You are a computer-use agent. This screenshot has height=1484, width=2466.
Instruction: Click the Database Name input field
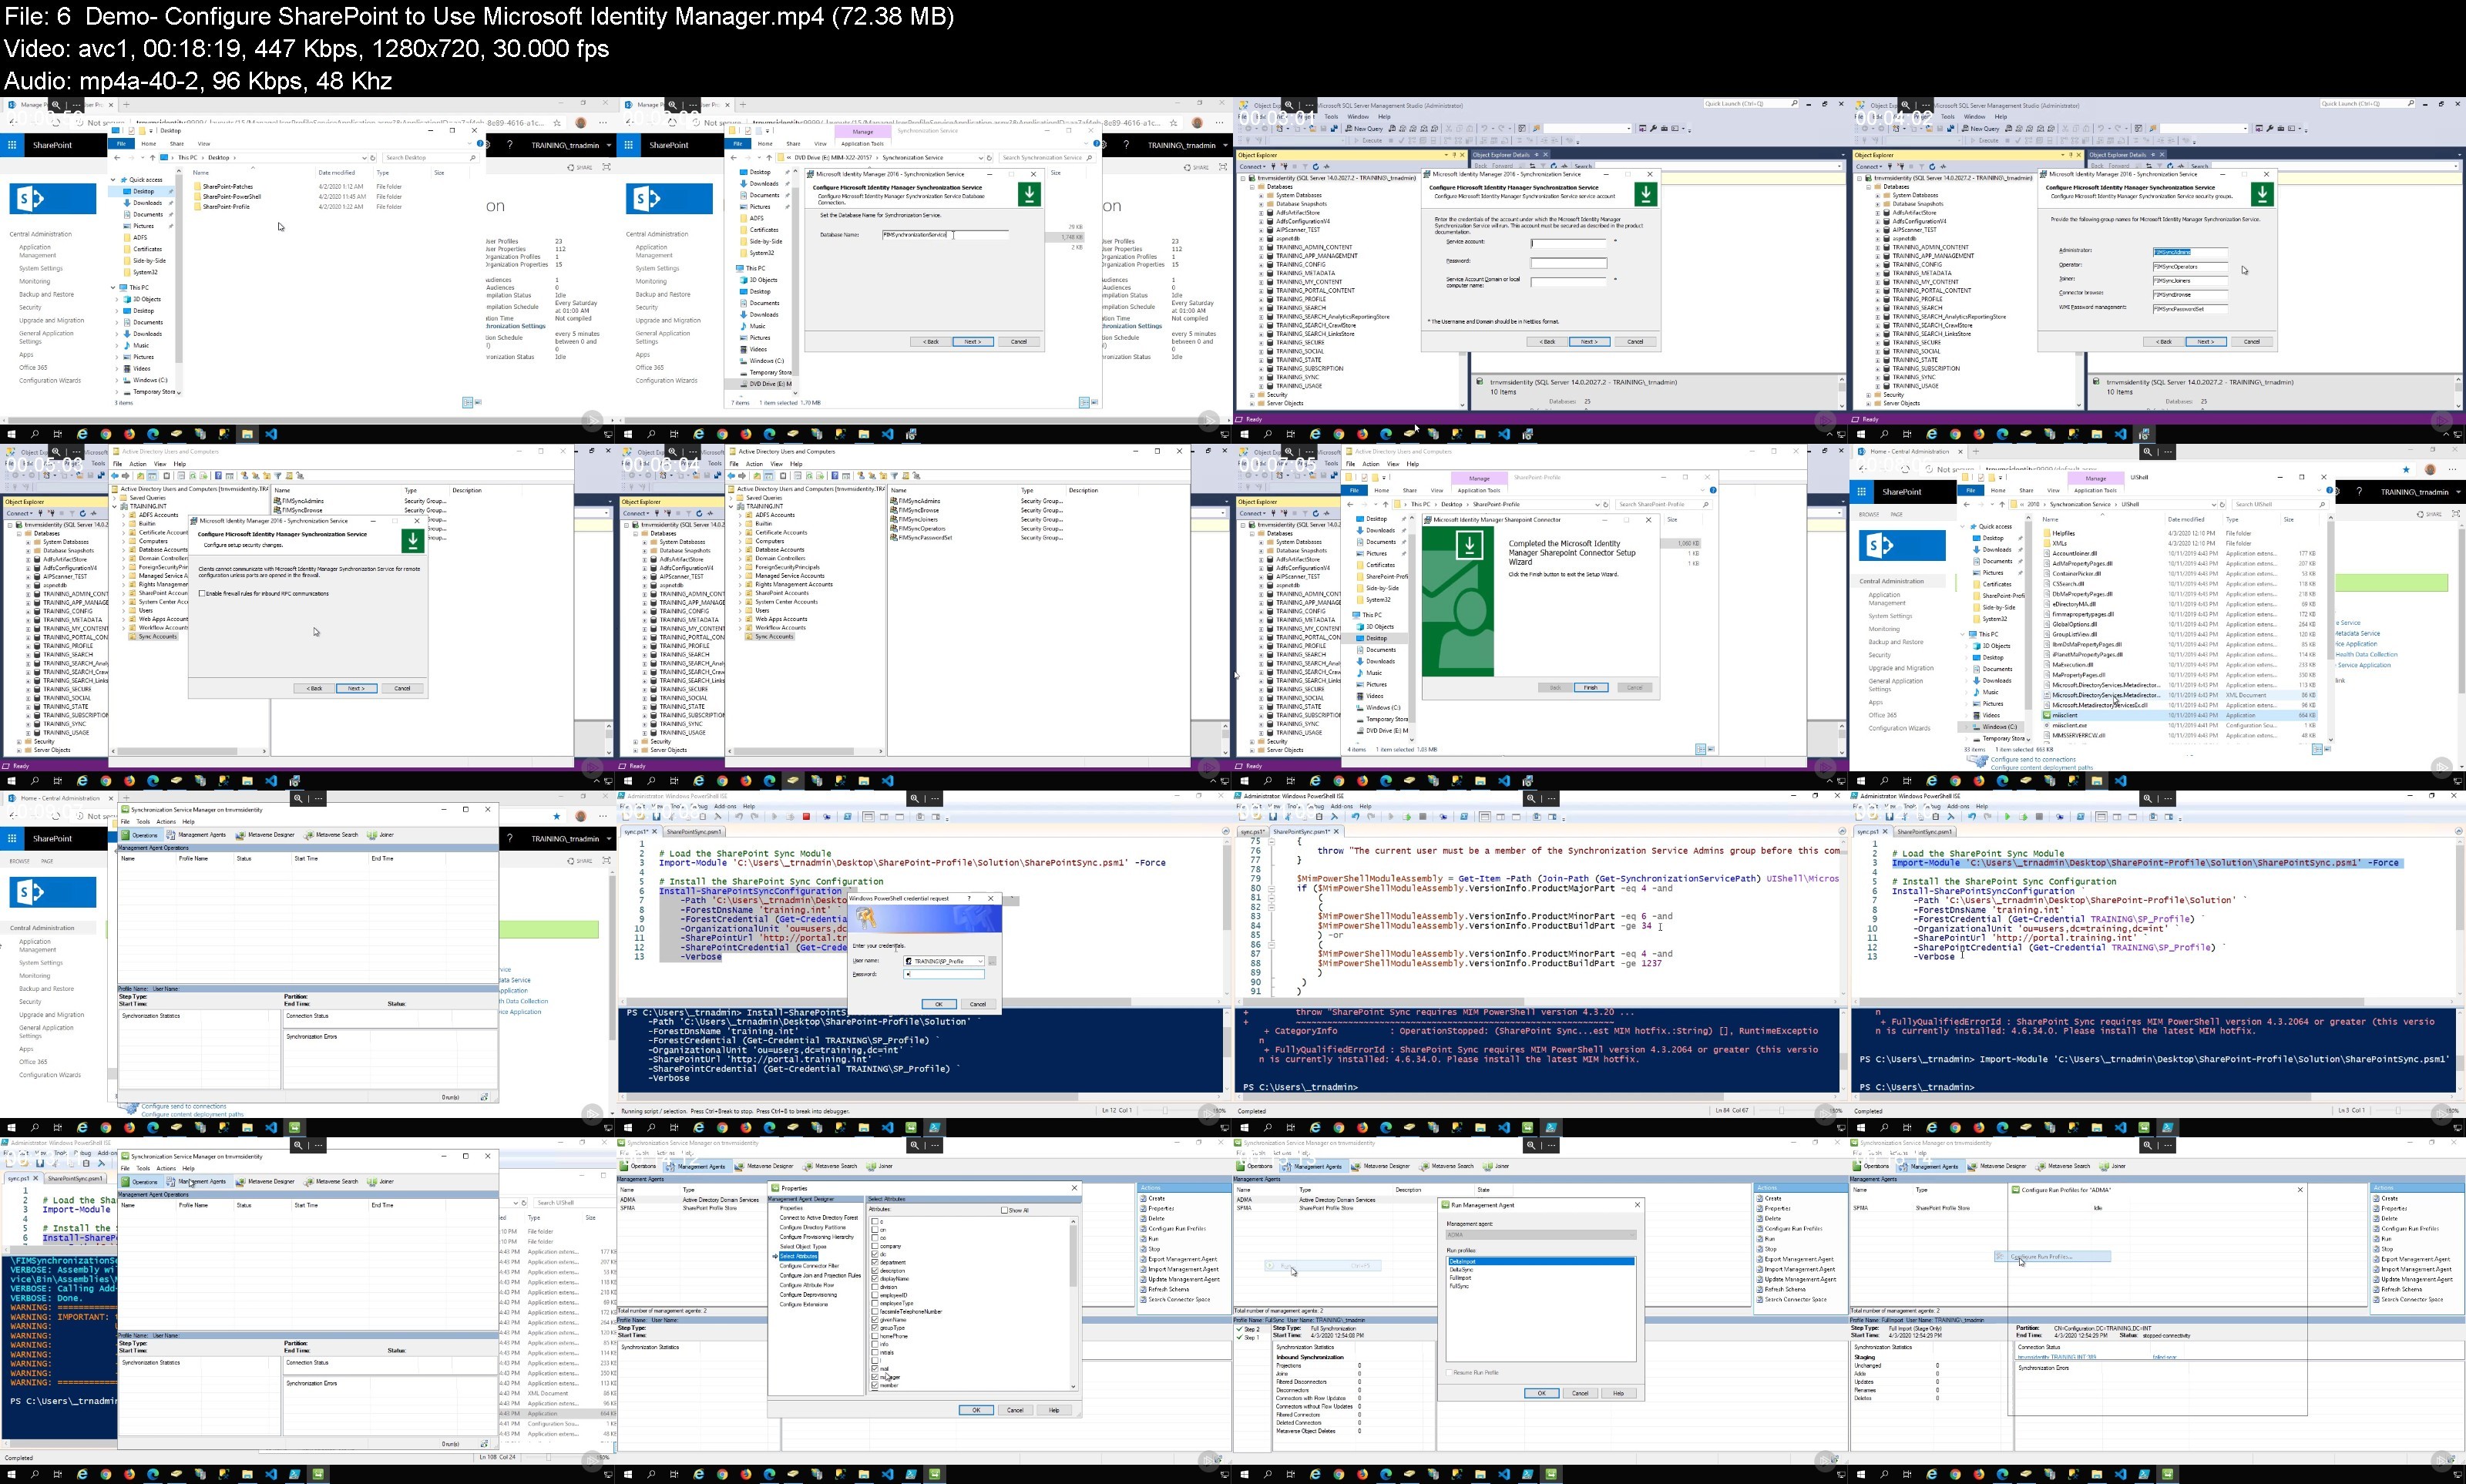(x=946, y=235)
